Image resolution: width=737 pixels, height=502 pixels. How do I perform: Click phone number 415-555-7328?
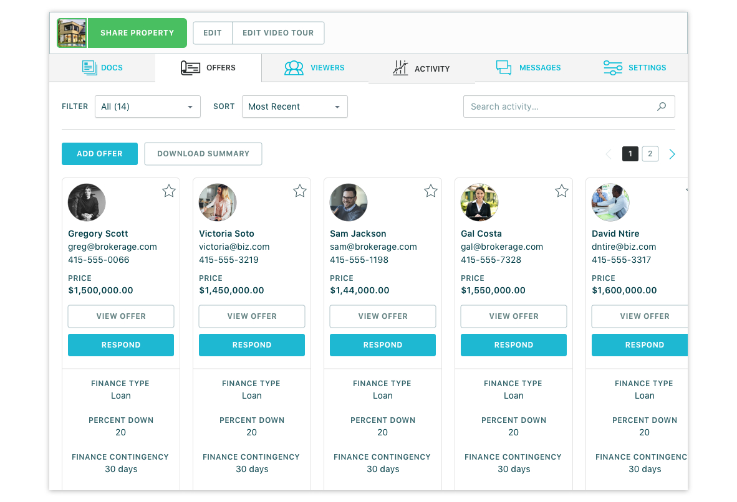click(x=491, y=260)
